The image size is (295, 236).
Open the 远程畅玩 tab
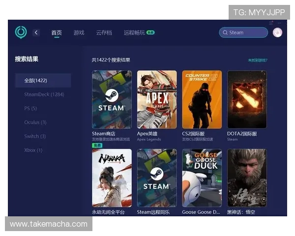click(x=134, y=32)
